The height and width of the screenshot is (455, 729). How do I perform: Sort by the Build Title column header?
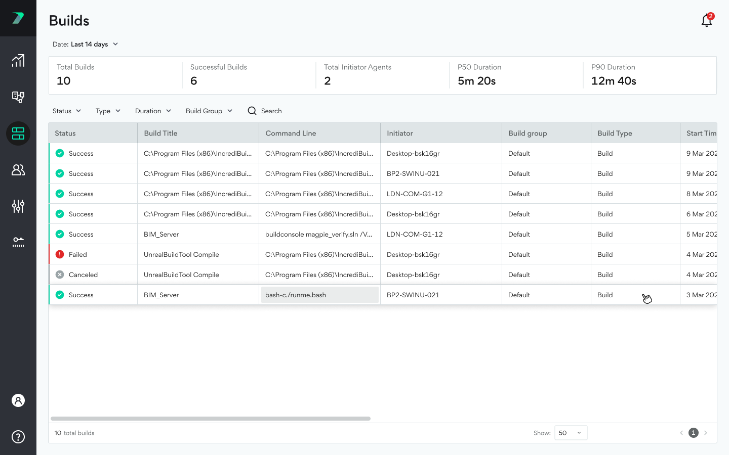click(198, 133)
